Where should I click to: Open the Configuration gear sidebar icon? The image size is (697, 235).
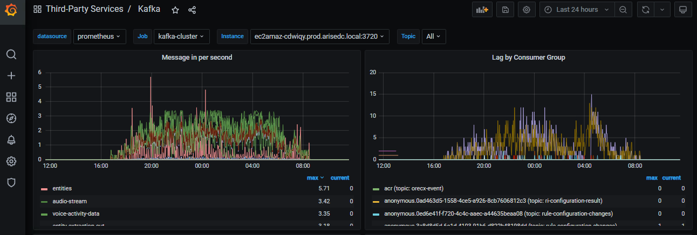tap(11, 161)
